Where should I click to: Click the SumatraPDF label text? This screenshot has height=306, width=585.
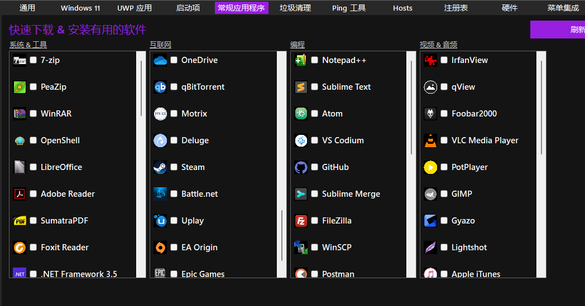point(64,221)
